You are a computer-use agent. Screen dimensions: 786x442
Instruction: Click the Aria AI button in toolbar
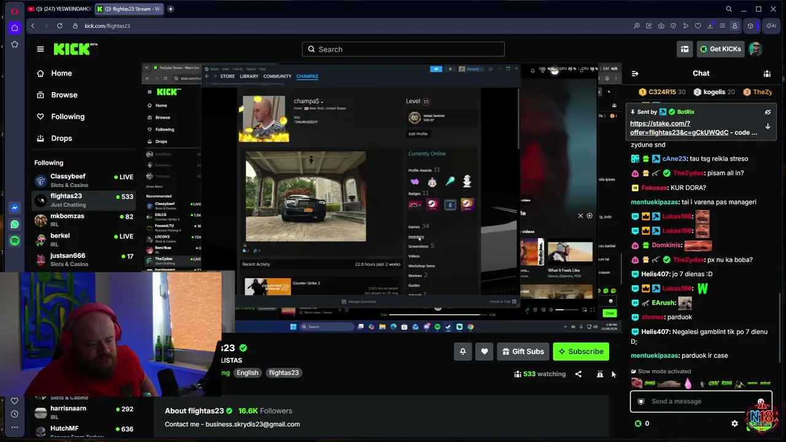click(x=771, y=26)
